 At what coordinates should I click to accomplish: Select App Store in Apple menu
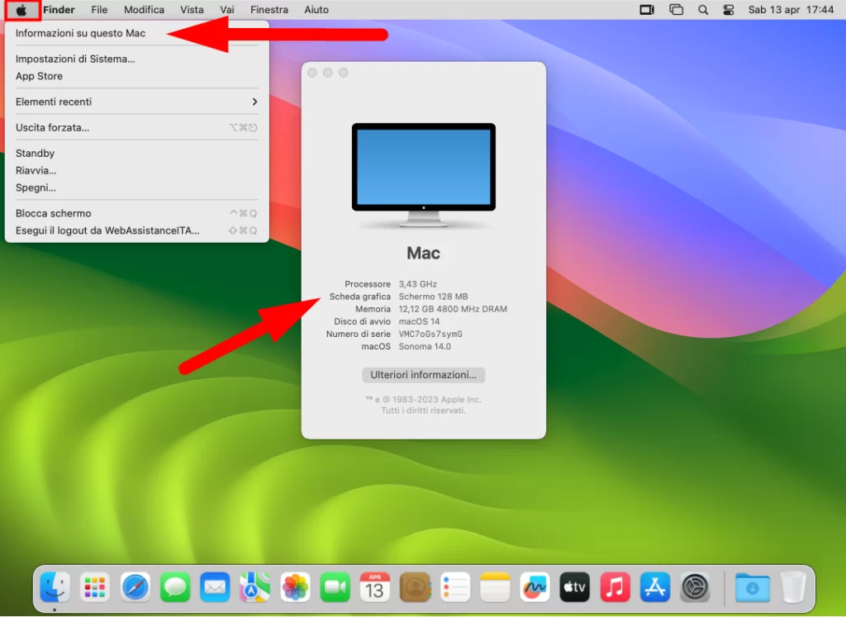tap(136, 76)
